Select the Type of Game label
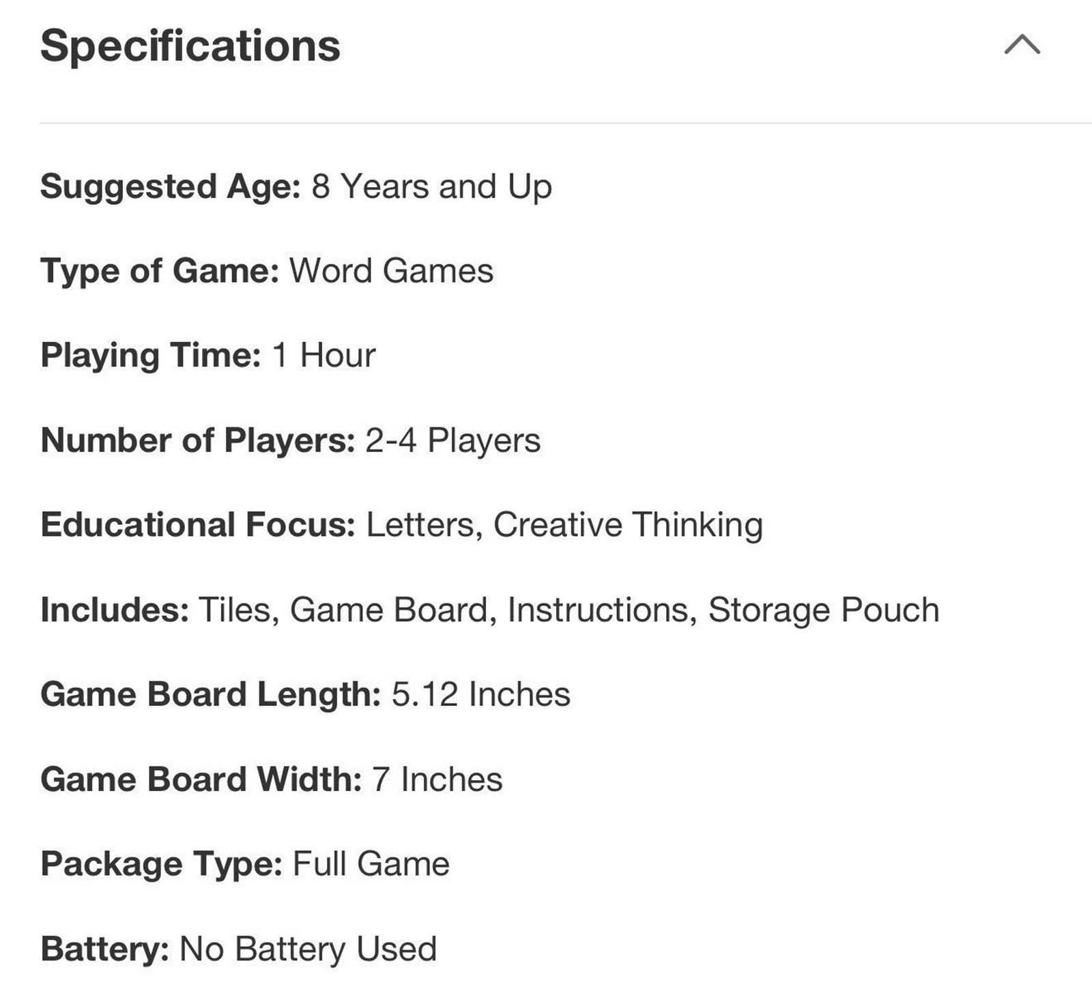 point(160,271)
